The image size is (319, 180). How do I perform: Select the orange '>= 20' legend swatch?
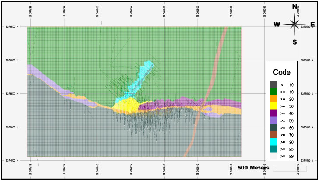click(273, 99)
